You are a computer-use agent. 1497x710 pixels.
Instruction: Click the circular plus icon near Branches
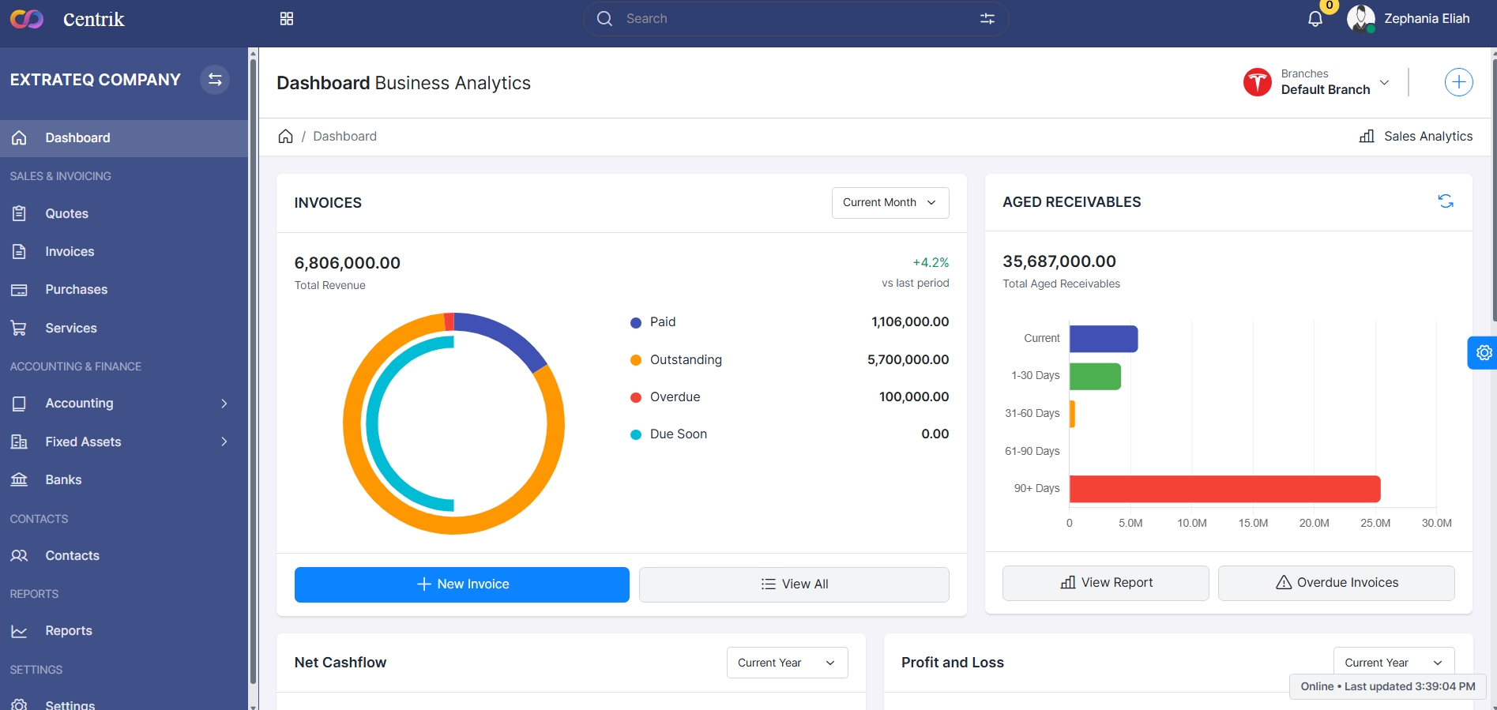1458,82
